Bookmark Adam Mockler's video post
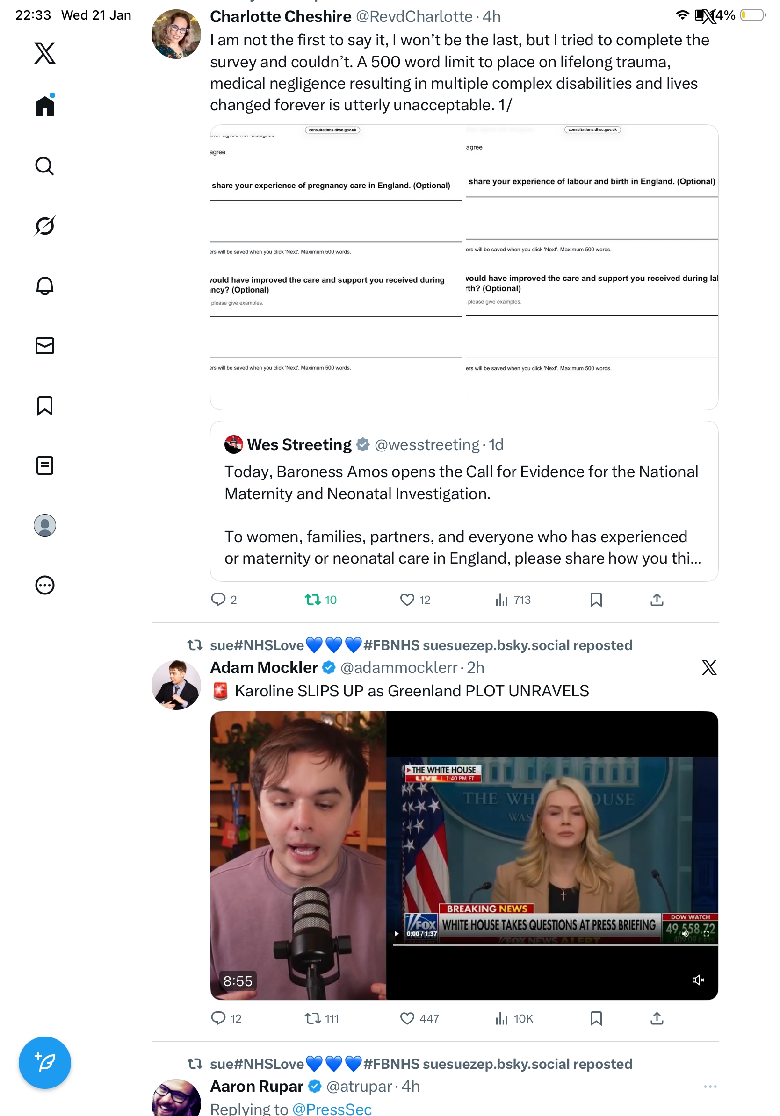 [x=596, y=1018]
